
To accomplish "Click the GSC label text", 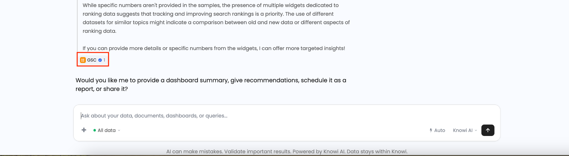I will 92,60.
